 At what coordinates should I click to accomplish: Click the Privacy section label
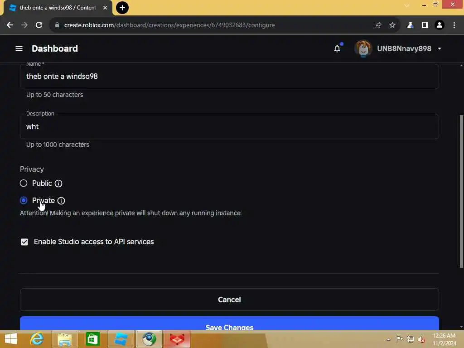32,169
